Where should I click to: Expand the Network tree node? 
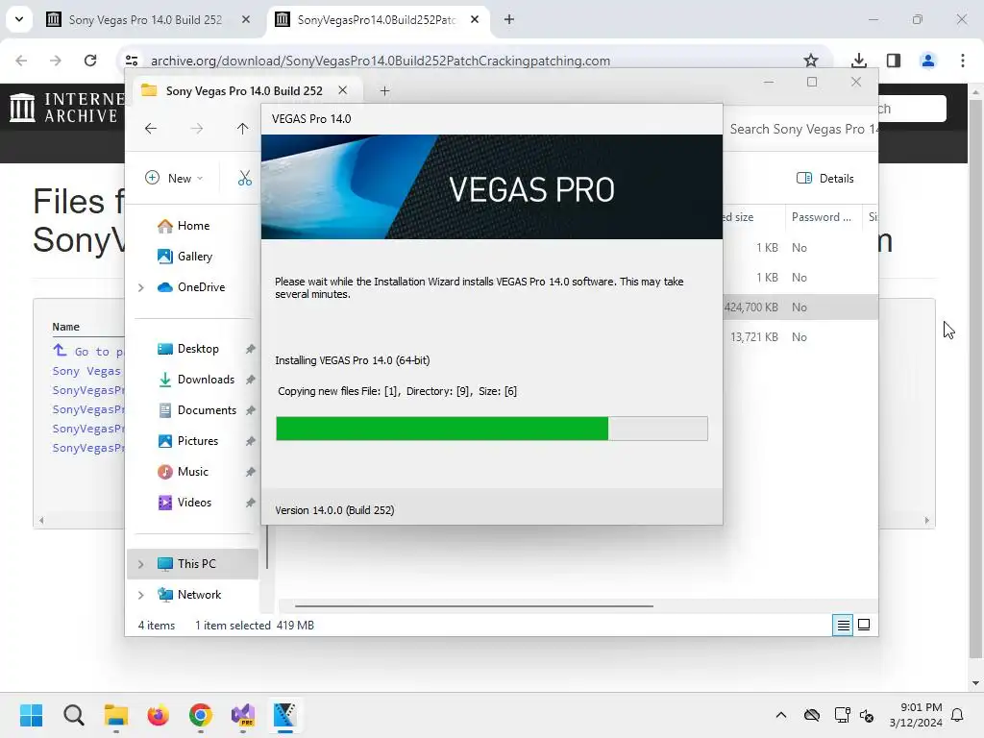(x=140, y=595)
